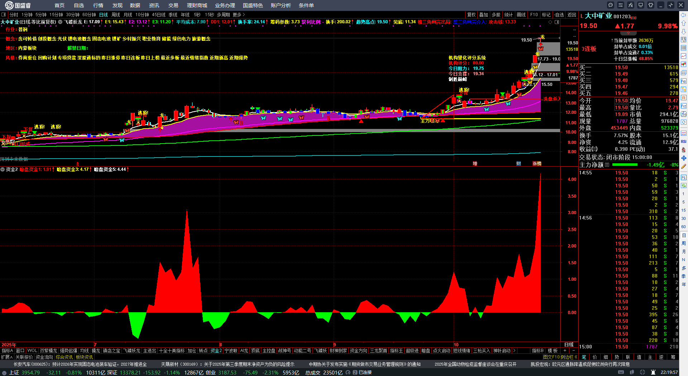
Task: Open the 多周期 multi-period menu
Action: (223, 15)
